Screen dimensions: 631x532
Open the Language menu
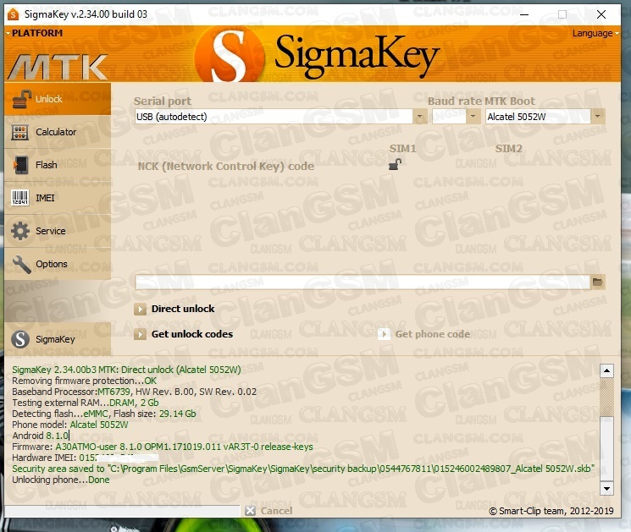(x=595, y=33)
